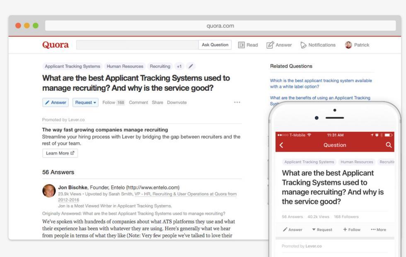This screenshot has height=257, width=406.
Task: Click the Ask Question button
Action: point(215,45)
